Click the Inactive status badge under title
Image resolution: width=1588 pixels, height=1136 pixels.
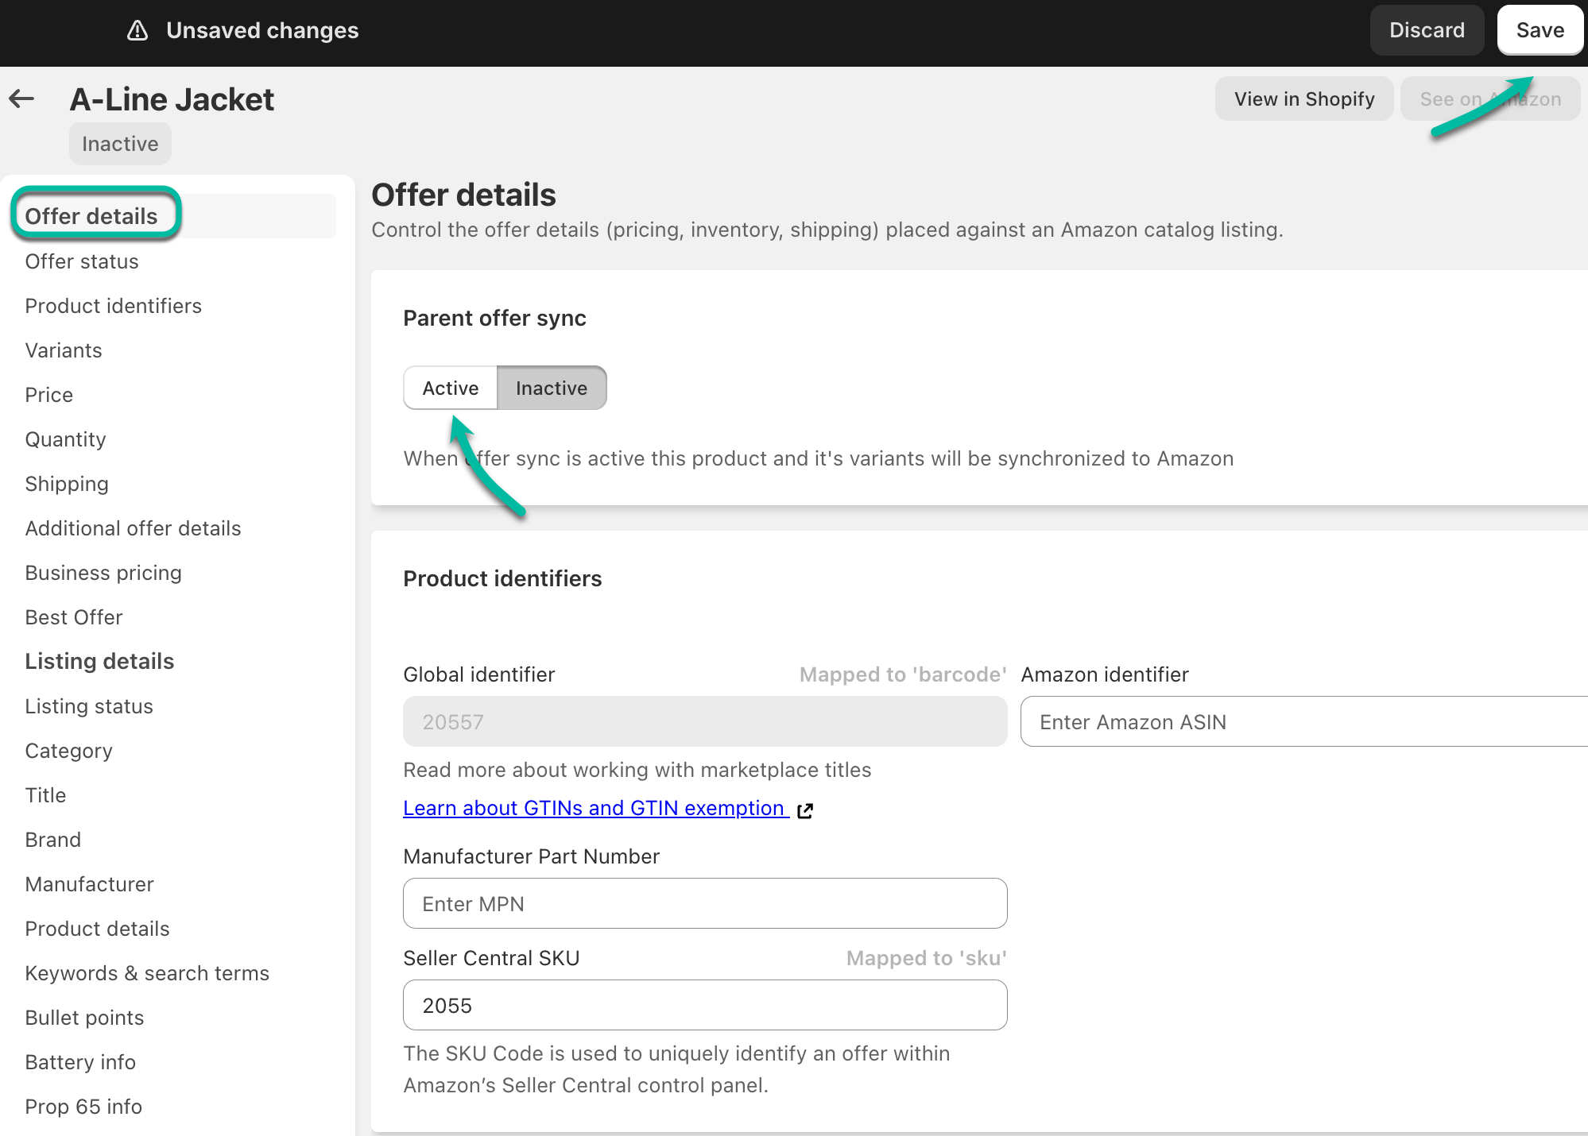[x=120, y=144]
